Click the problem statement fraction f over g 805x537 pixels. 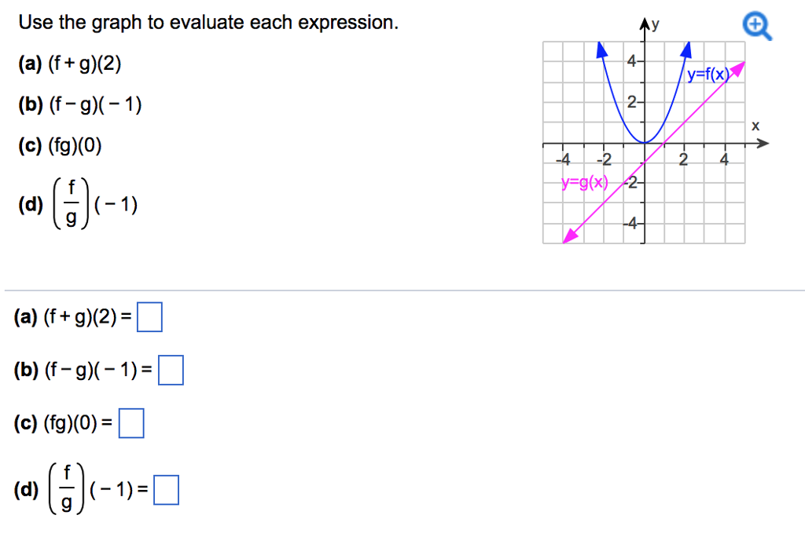coord(71,203)
